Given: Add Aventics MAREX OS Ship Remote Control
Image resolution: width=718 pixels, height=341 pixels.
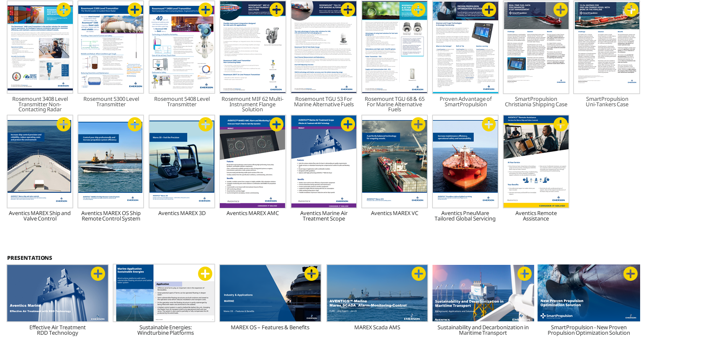Looking at the screenshot, I should pos(135,124).
